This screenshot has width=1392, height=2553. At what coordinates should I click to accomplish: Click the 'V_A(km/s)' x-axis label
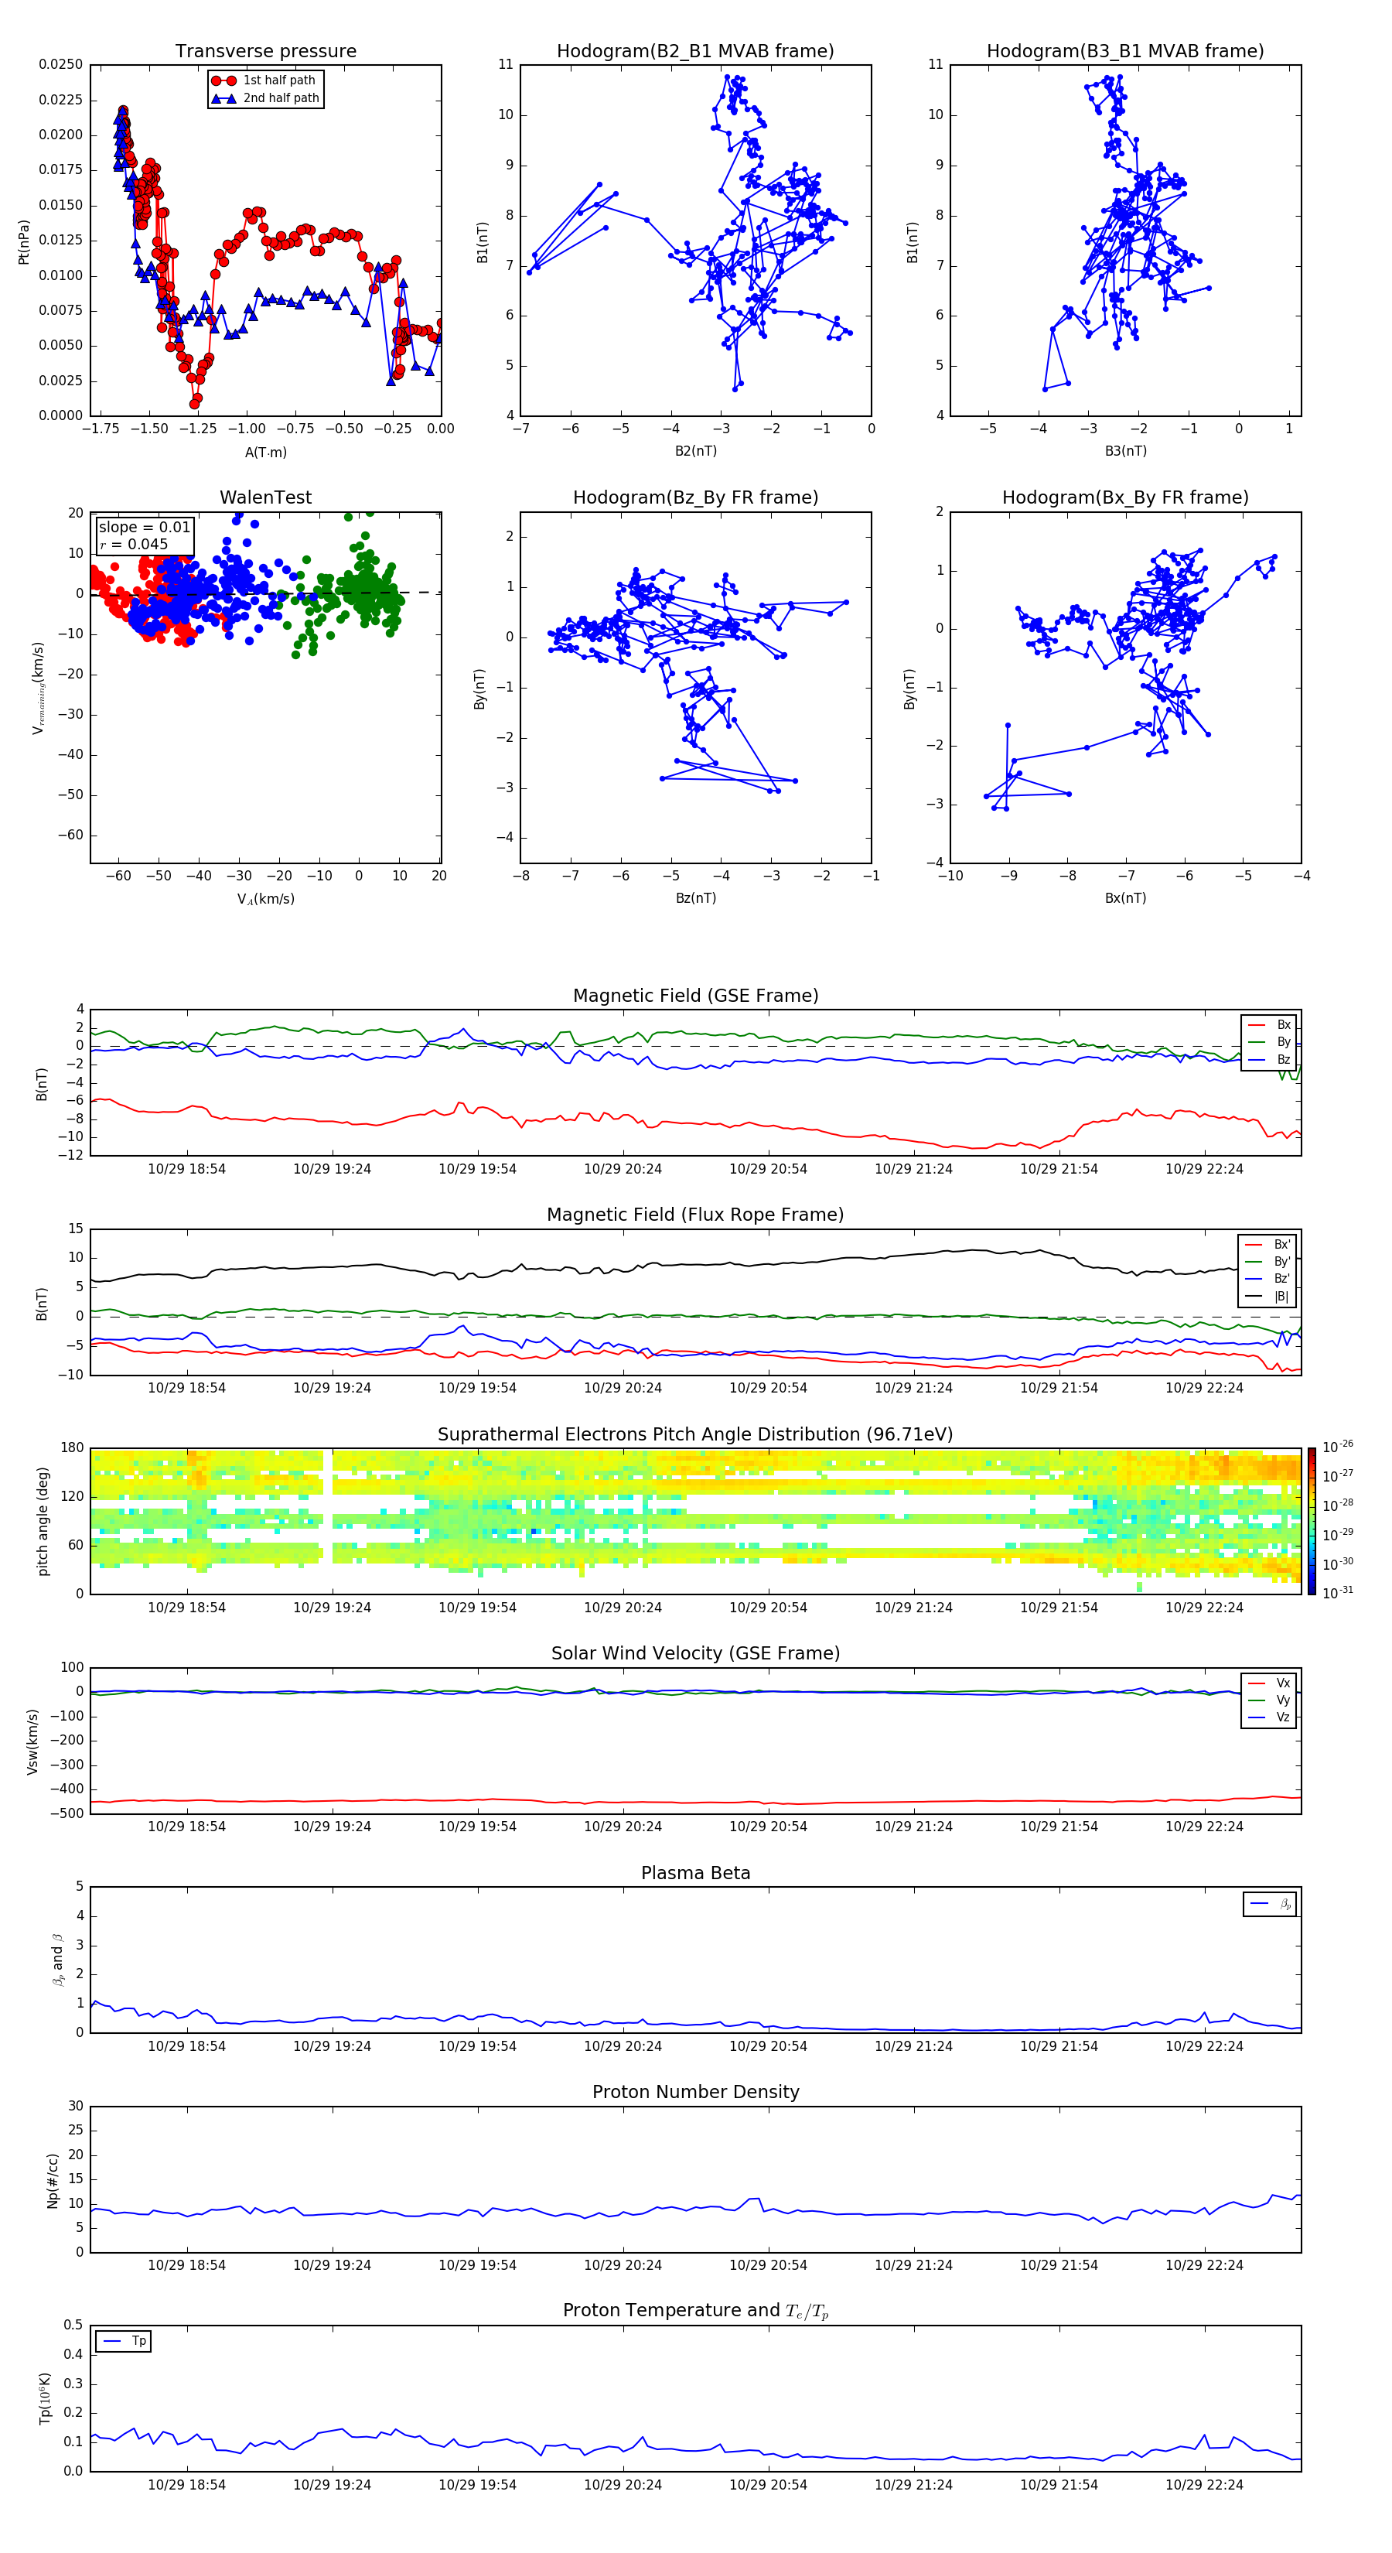tap(265, 899)
